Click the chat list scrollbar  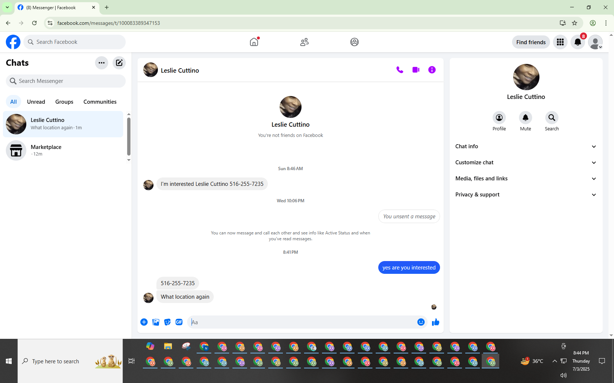[x=129, y=137]
